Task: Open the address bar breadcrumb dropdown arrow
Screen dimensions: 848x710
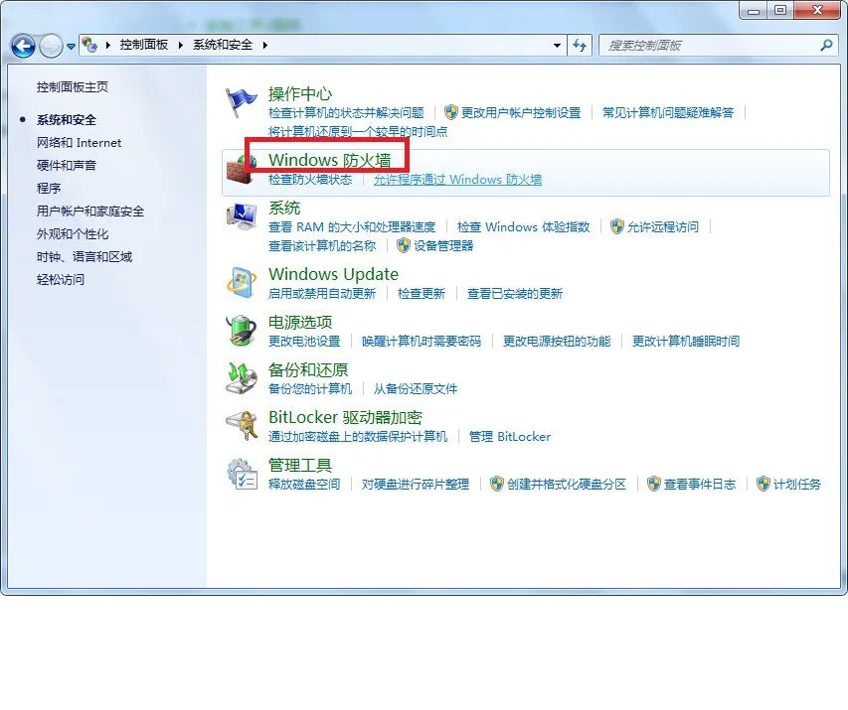Action: pyautogui.click(x=558, y=45)
